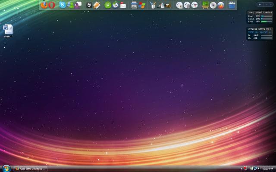This screenshot has height=172, width=276.
Task: Open the silver disc dock icon
Action: coord(213,5)
